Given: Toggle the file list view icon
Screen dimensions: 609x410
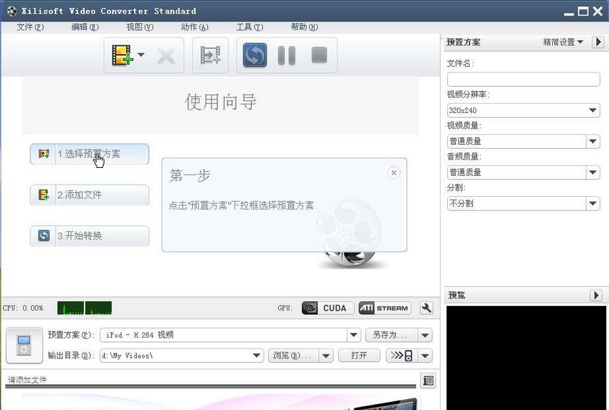Looking at the screenshot, I should (428, 380).
